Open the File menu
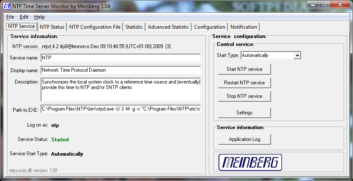353x181 pixels. tap(10, 17)
